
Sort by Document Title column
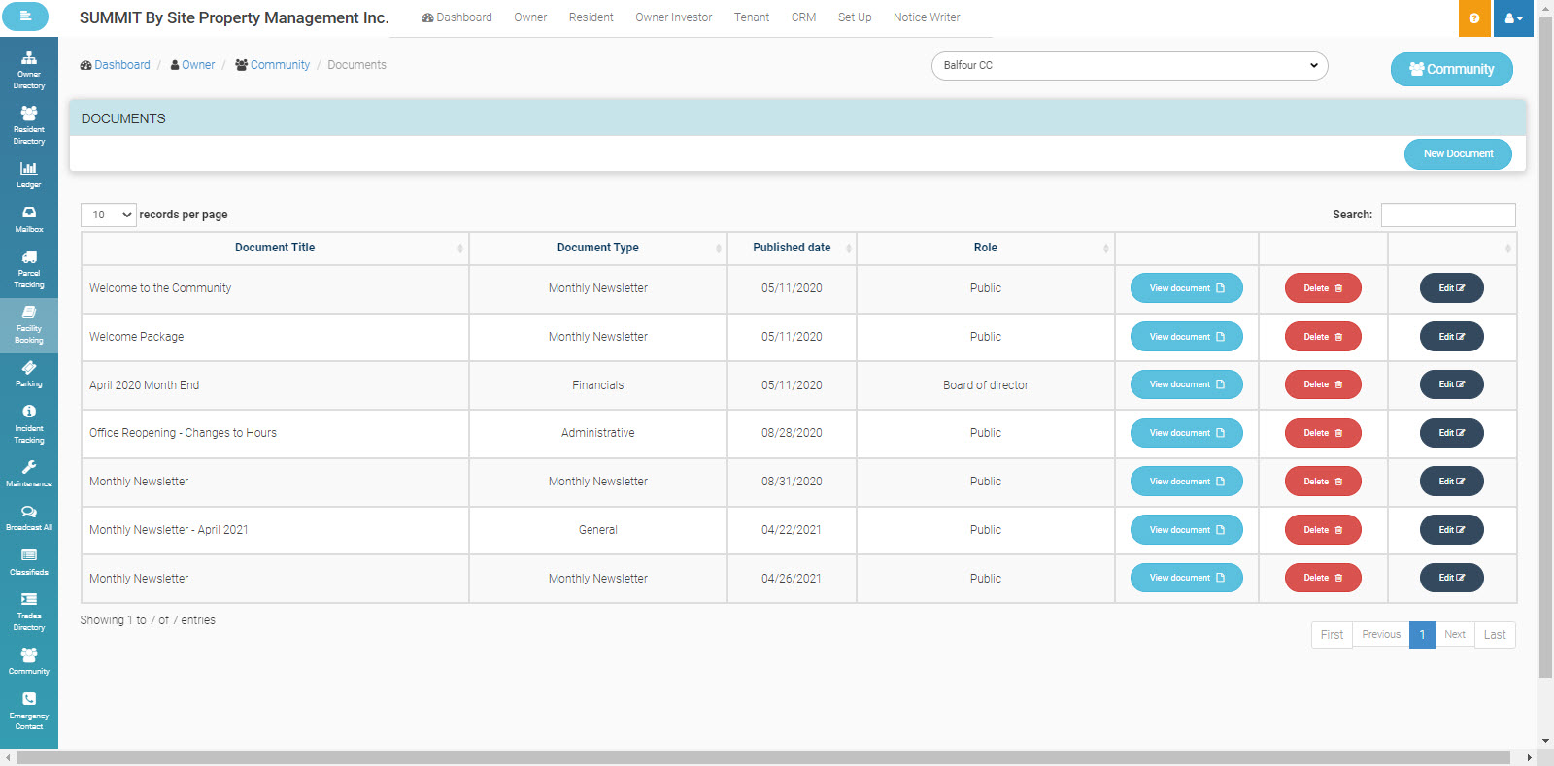click(275, 248)
